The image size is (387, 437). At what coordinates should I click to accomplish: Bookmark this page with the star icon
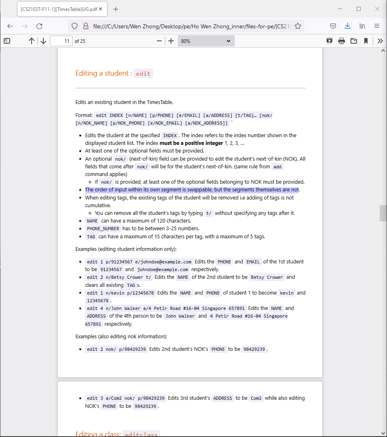[298, 26]
